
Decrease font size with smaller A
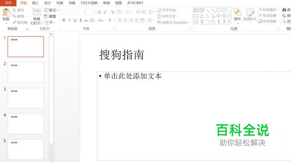[105, 12]
